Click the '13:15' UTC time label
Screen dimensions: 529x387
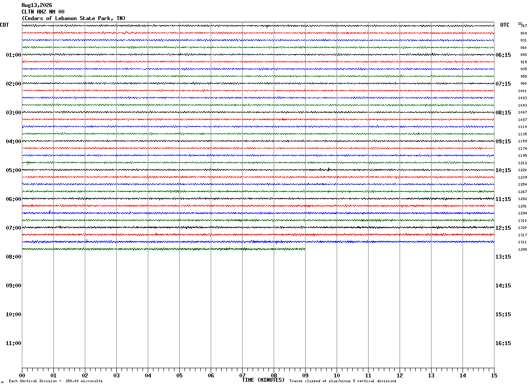pos(503,257)
